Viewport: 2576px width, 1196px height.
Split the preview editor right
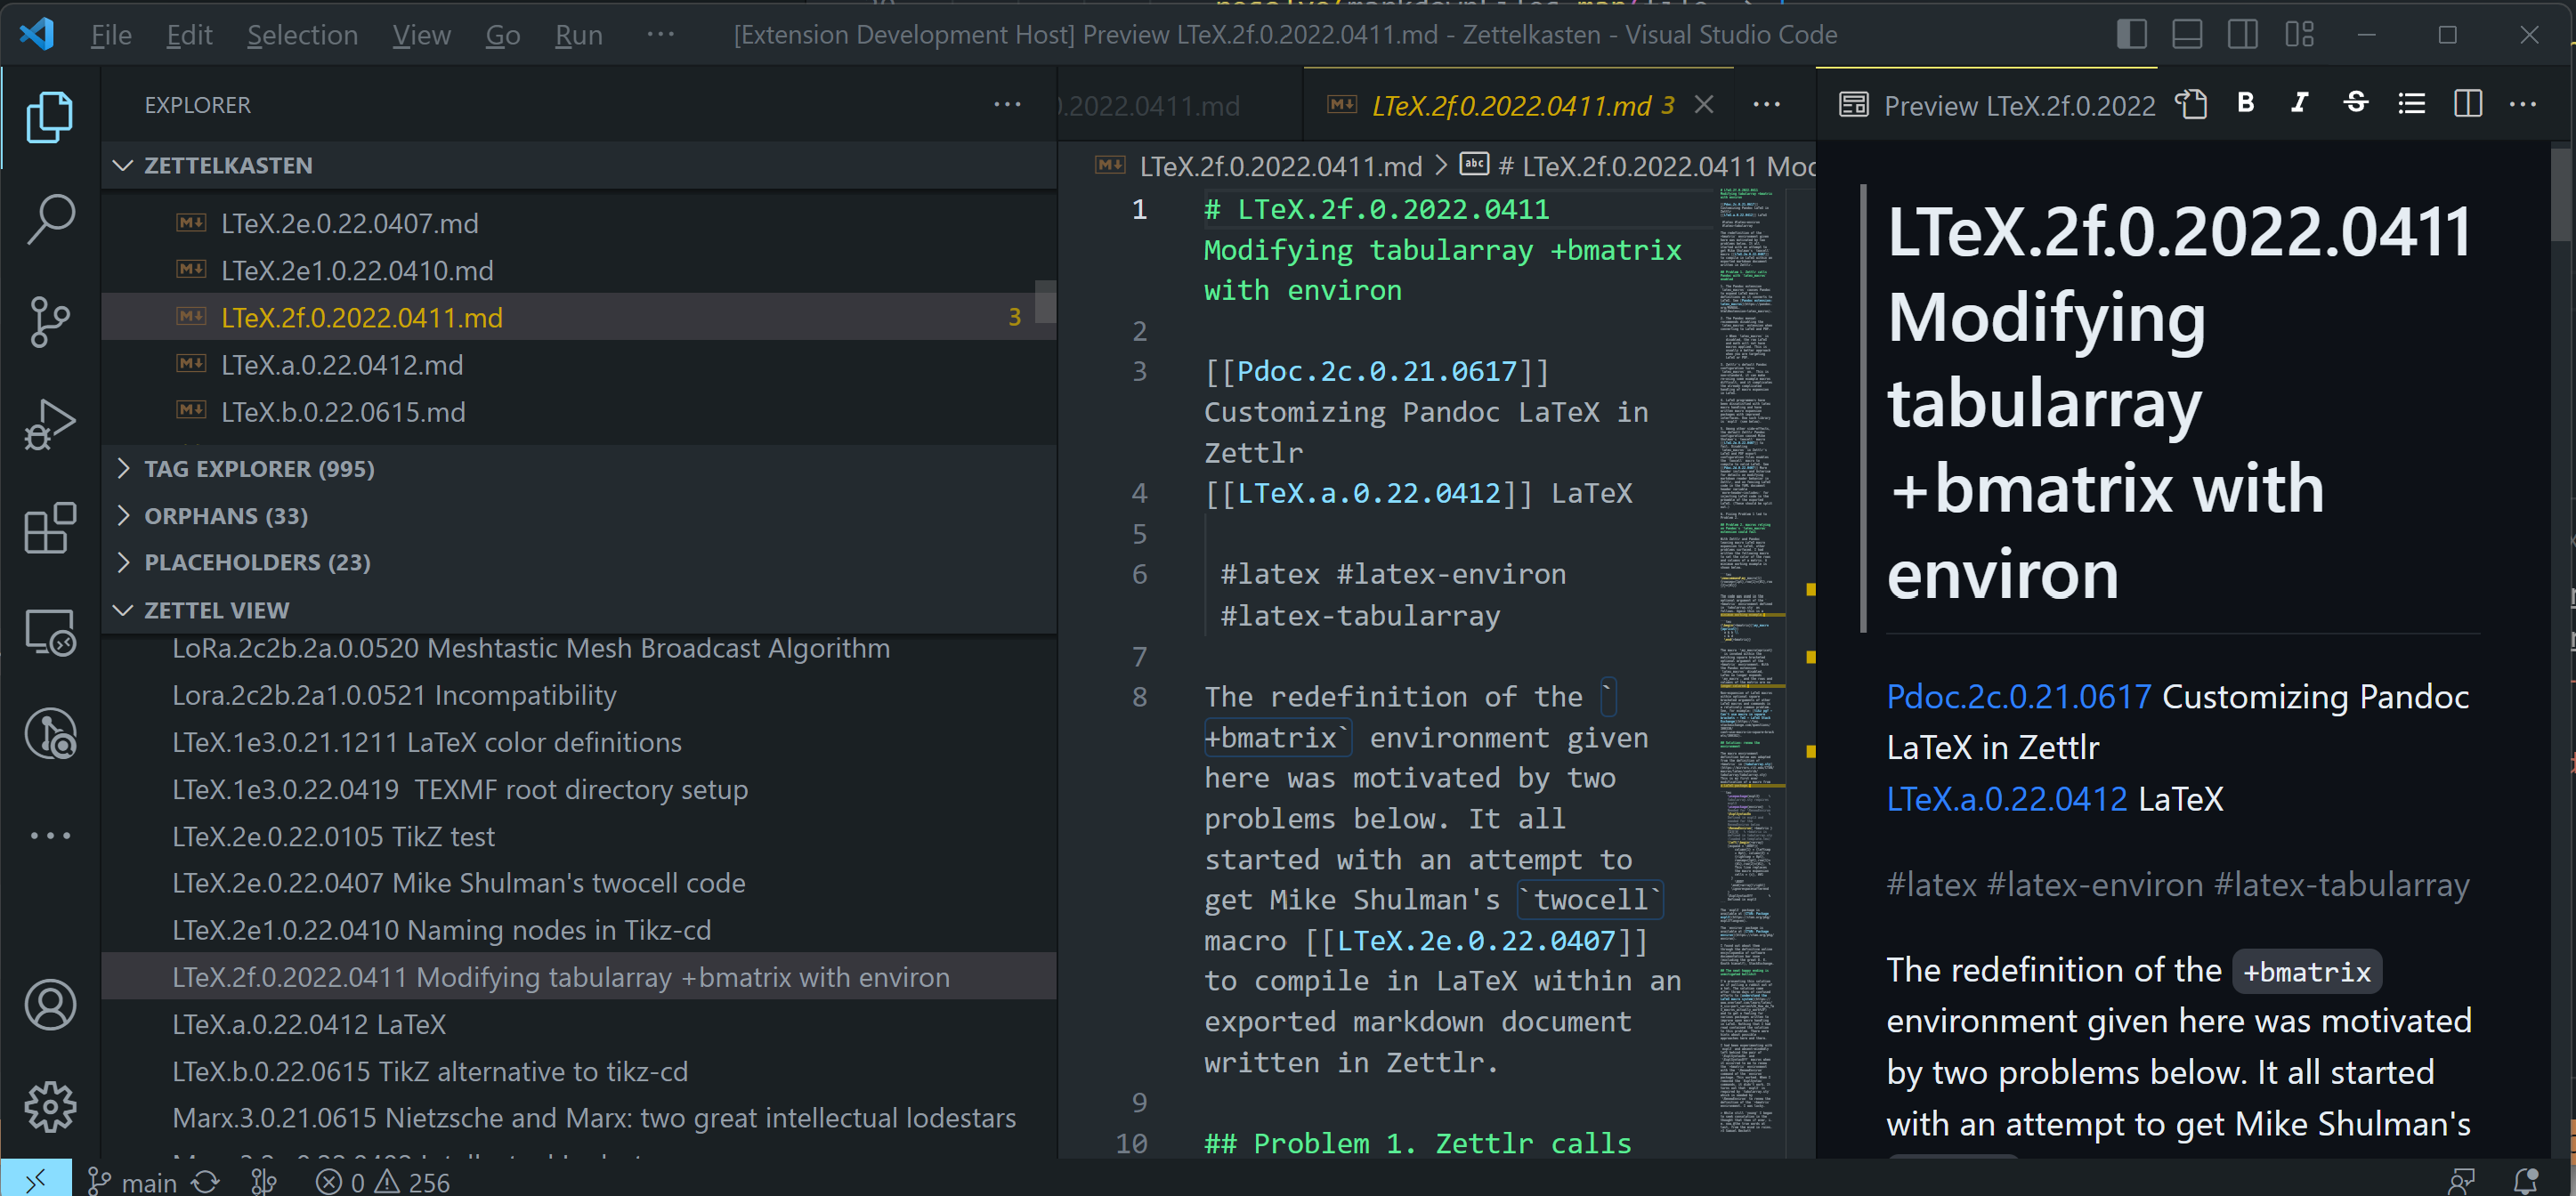(x=2467, y=104)
